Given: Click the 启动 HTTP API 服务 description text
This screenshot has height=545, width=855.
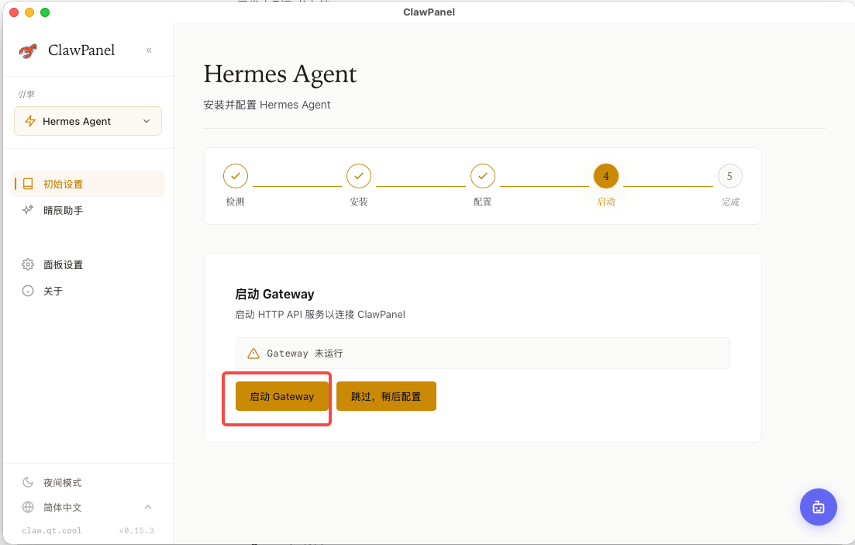Looking at the screenshot, I should [320, 314].
